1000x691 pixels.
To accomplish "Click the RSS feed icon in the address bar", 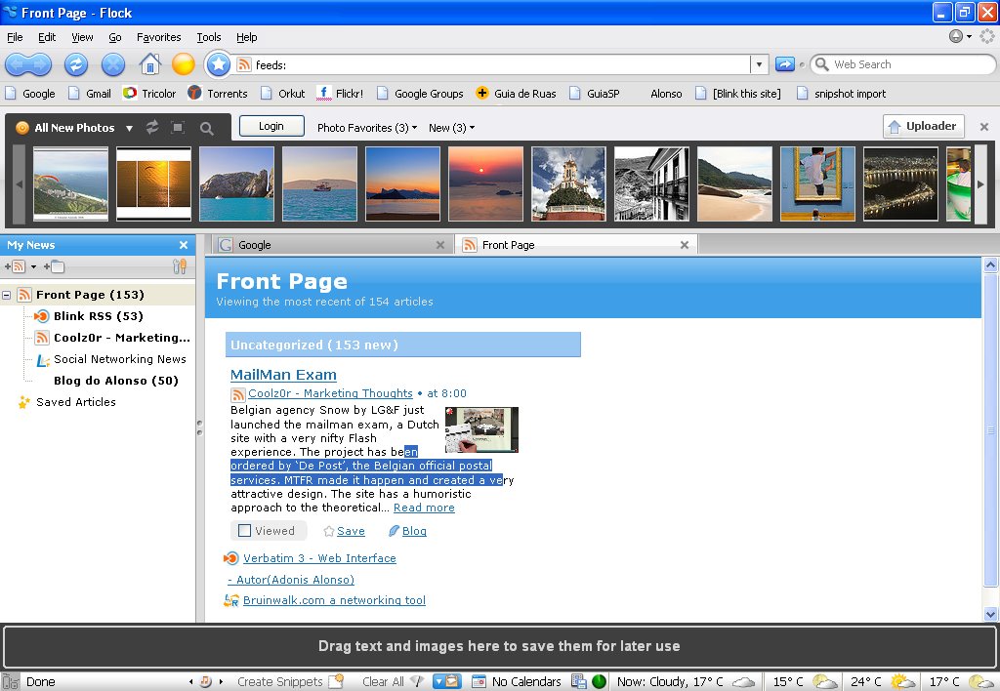I will (243, 64).
